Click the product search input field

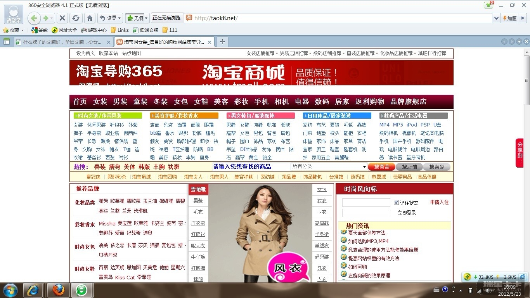click(x=251, y=166)
